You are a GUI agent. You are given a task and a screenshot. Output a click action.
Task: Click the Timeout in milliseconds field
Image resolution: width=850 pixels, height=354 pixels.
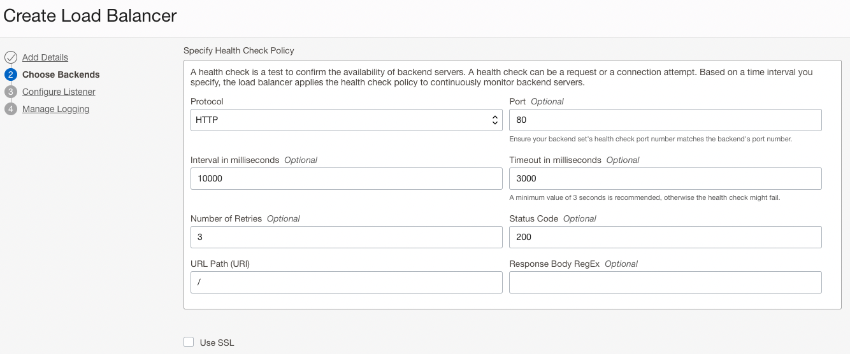point(665,178)
